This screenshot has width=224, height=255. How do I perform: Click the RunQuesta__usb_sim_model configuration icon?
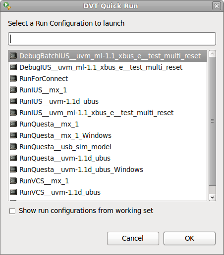[x=13, y=147]
